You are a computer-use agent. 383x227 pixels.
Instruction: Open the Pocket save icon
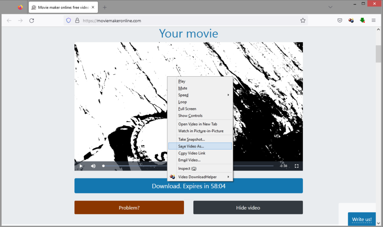pyautogui.click(x=340, y=21)
